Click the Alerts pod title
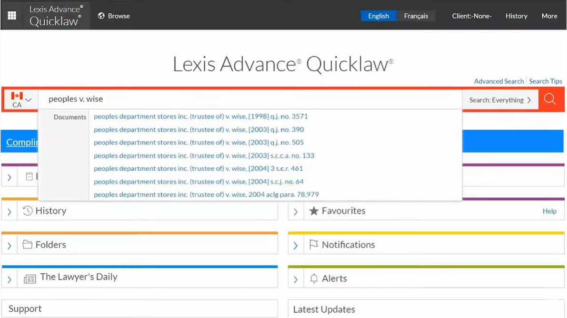The image size is (567, 318). coord(334,279)
